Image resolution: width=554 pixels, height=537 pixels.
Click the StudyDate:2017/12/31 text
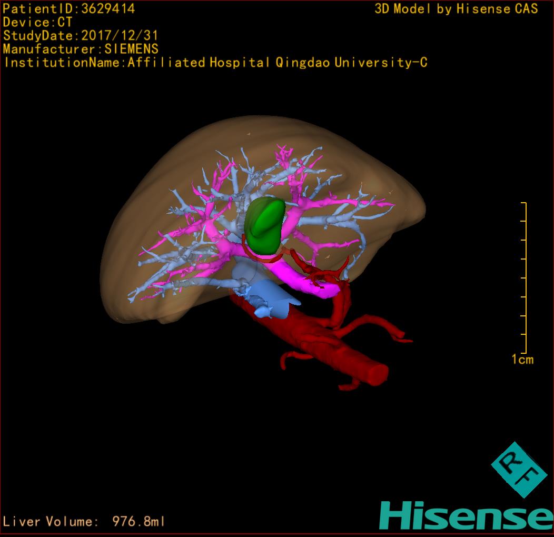coord(81,36)
